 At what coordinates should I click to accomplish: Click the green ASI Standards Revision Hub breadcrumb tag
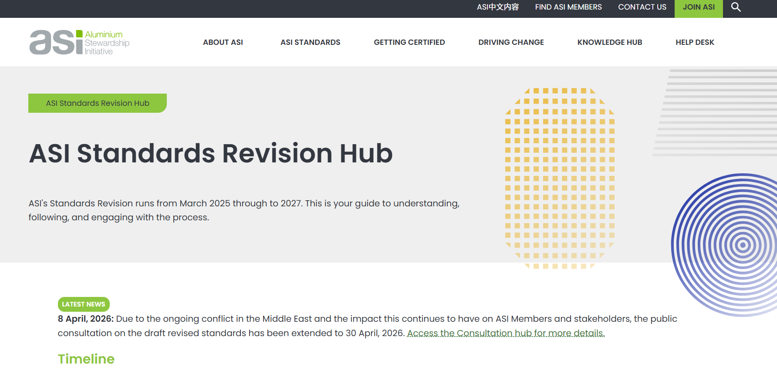(x=98, y=103)
